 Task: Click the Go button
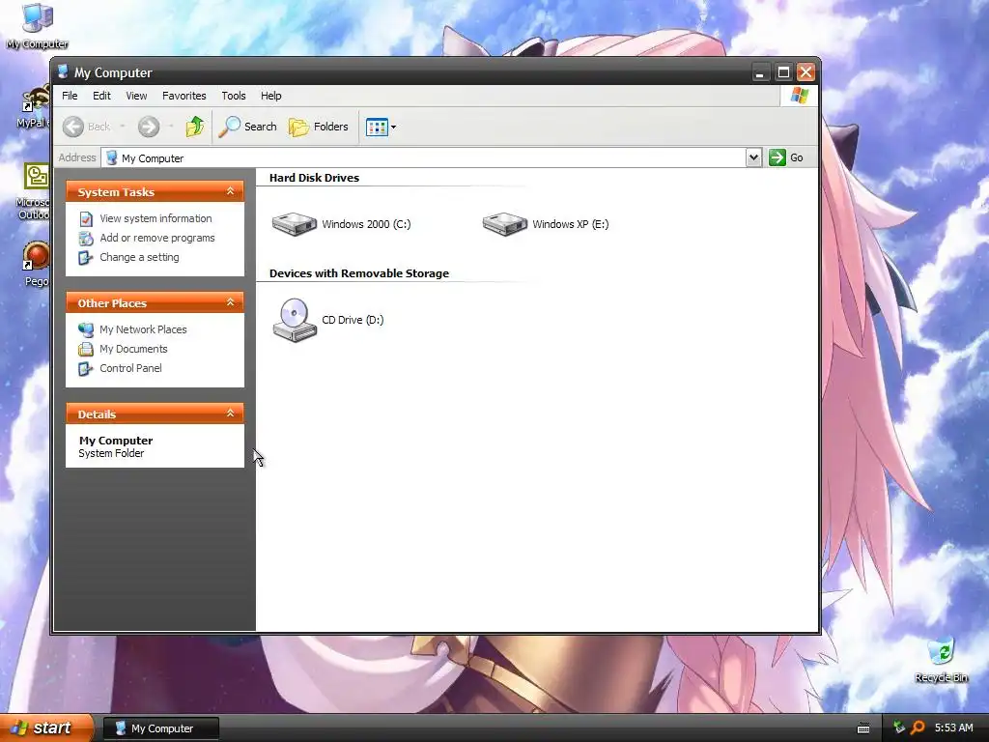(786, 157)
